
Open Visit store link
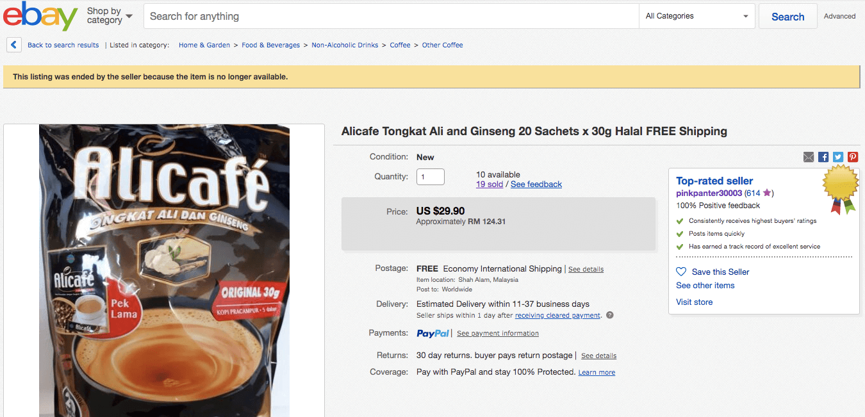(x=694, y=302)
